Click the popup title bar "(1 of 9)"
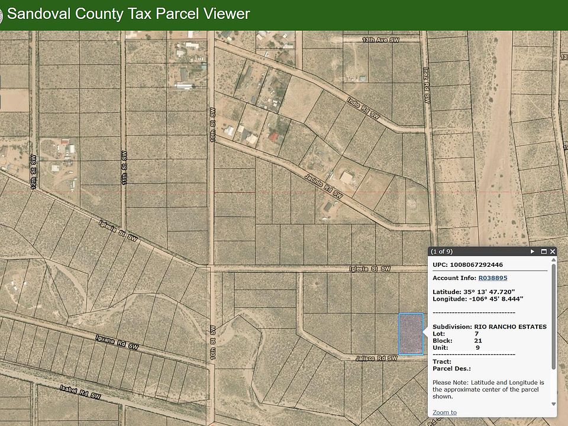 coord(450,251)
